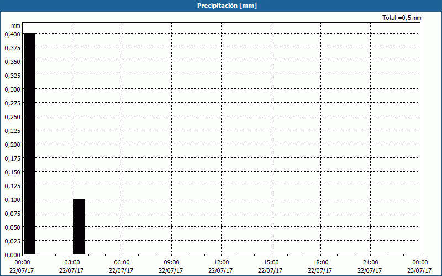This screenshot has width=442, height=276.
Task: Click the 22/07/17 date under 21:00
Action: pyautogui.click(x=370, y=270)
